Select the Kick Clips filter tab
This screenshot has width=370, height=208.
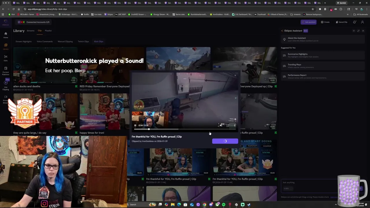[99, 42]
